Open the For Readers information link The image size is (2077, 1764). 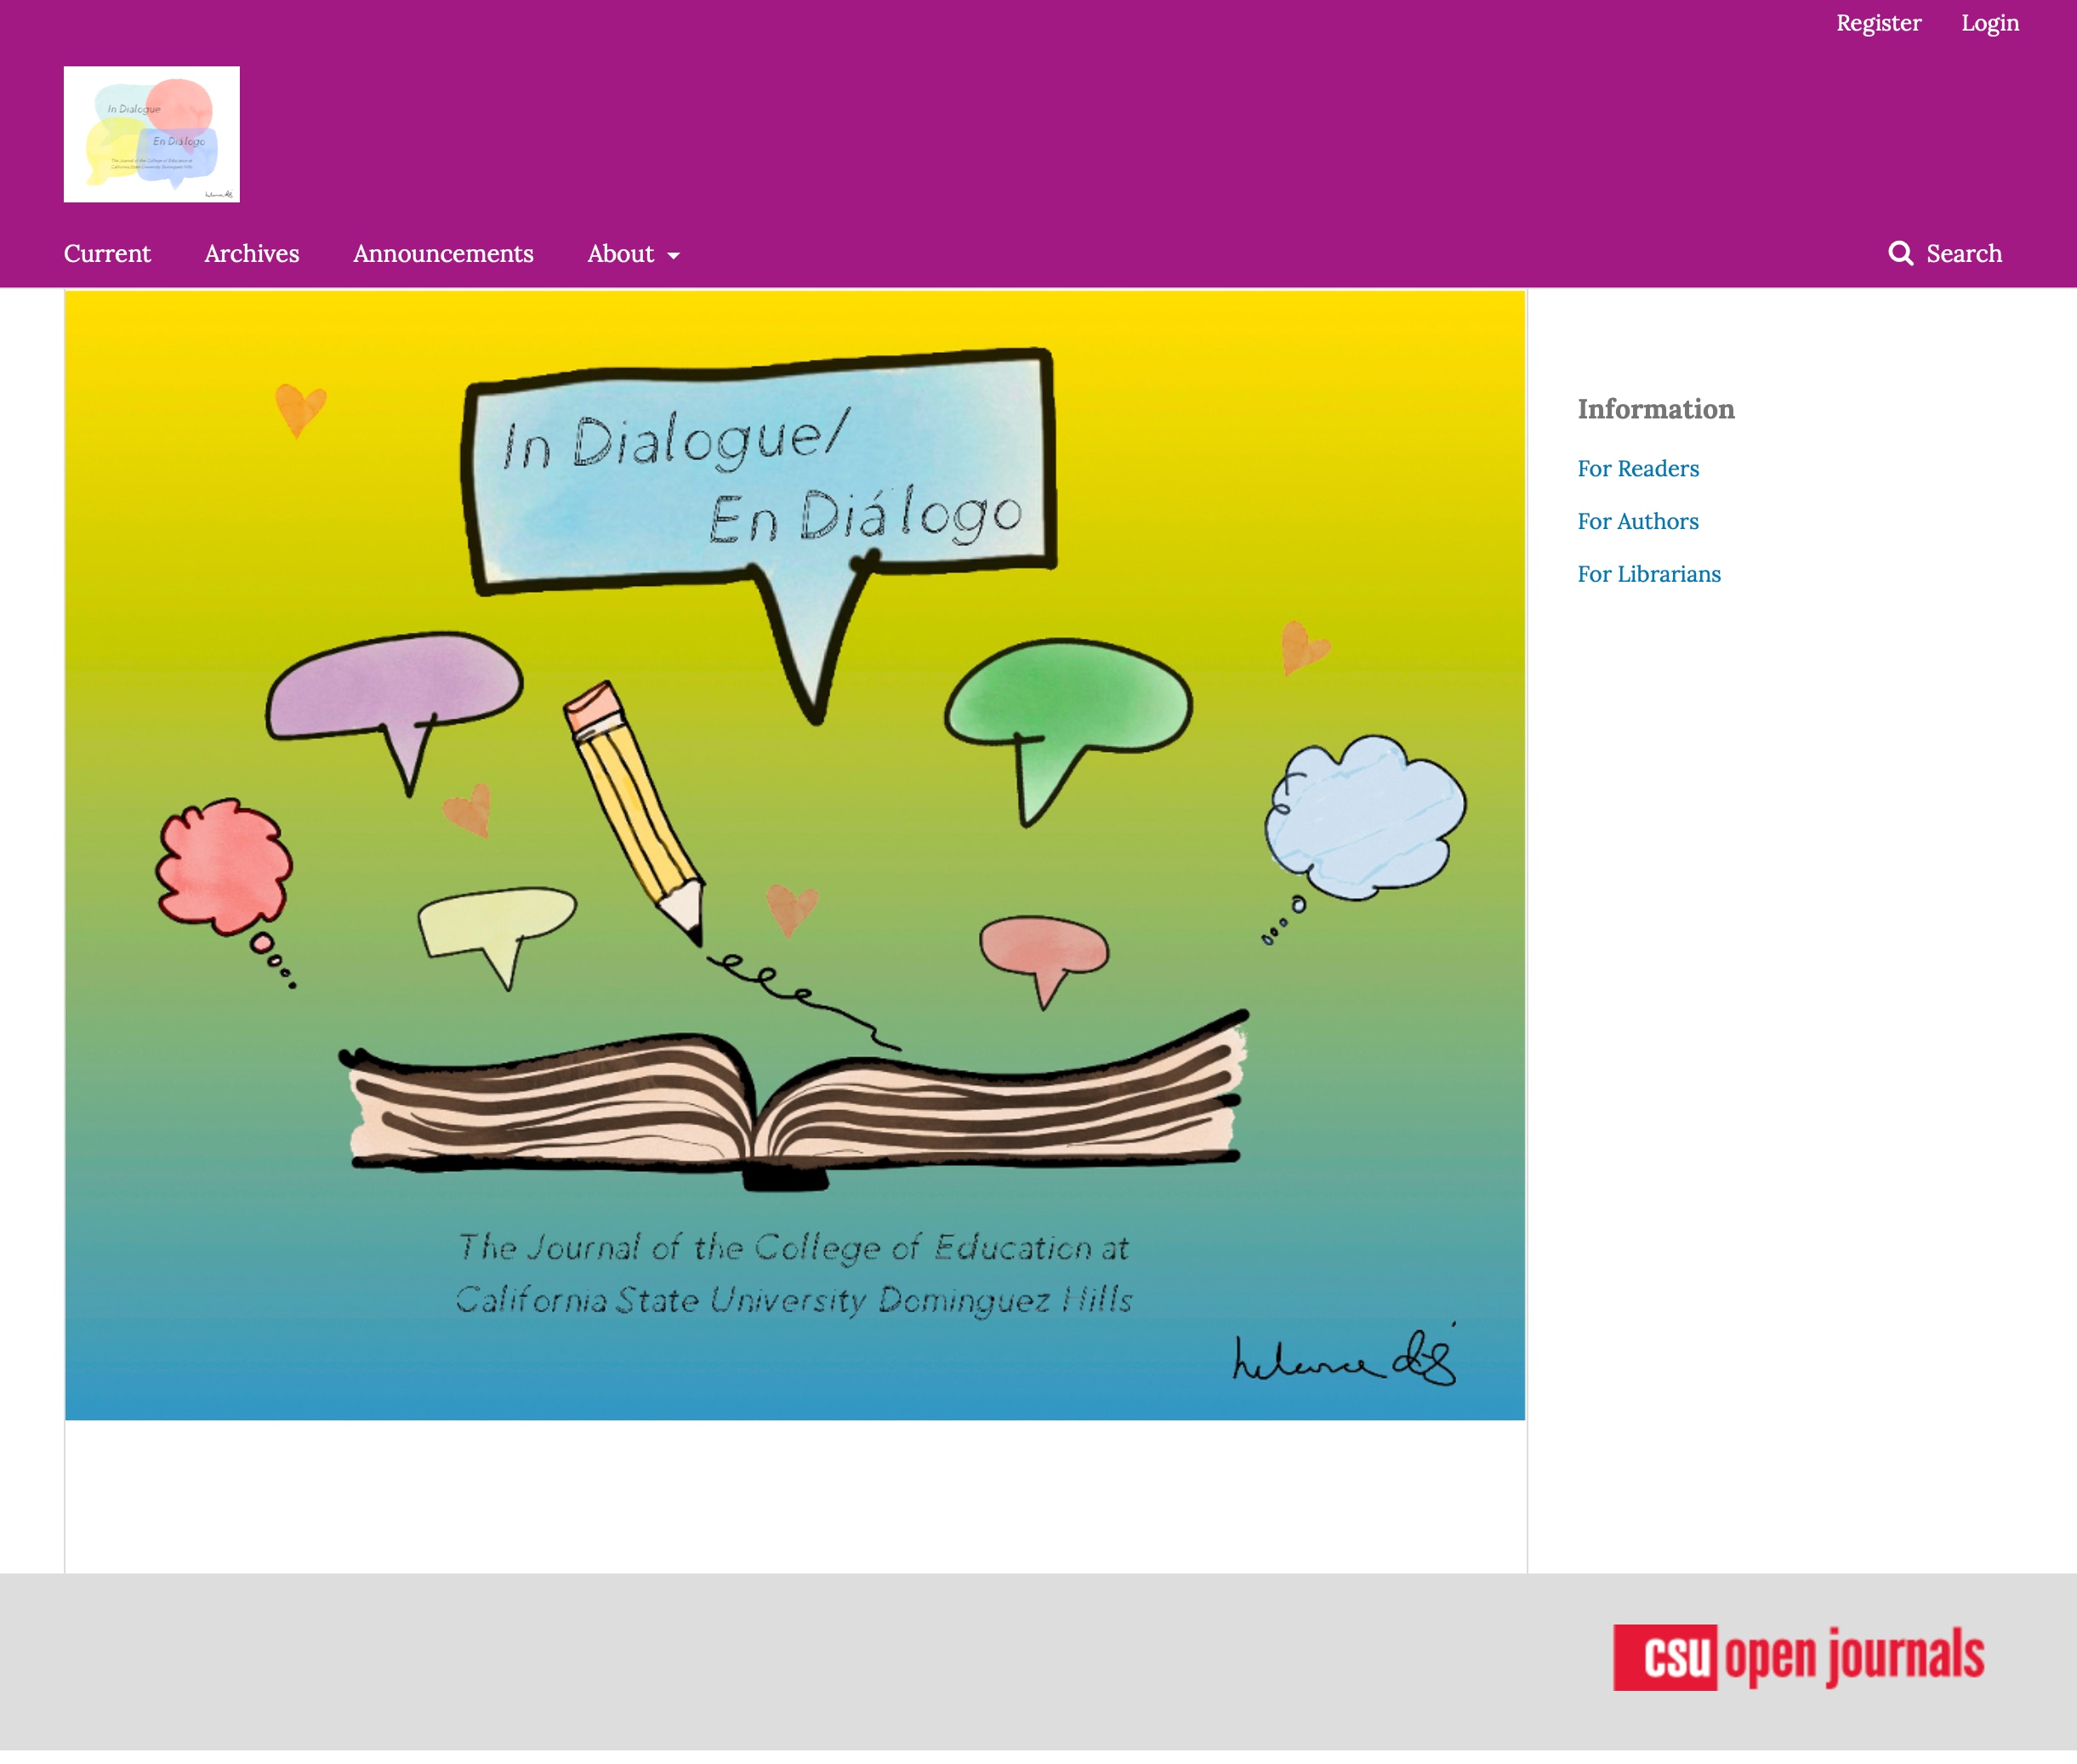(1638, 469)
